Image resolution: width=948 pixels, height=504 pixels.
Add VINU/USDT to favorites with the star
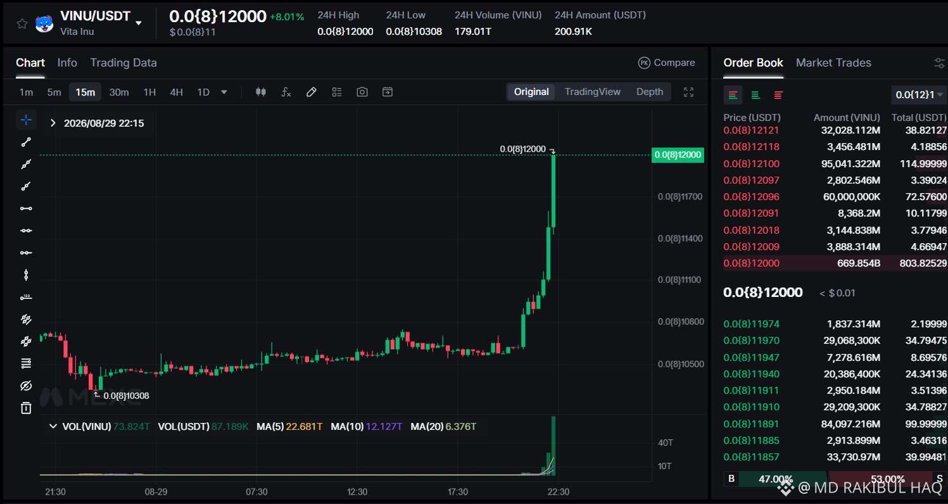[x=22, y=23]
